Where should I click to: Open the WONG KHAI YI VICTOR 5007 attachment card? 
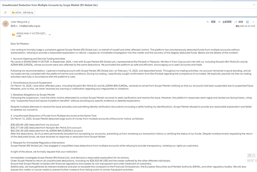point(32,35)
